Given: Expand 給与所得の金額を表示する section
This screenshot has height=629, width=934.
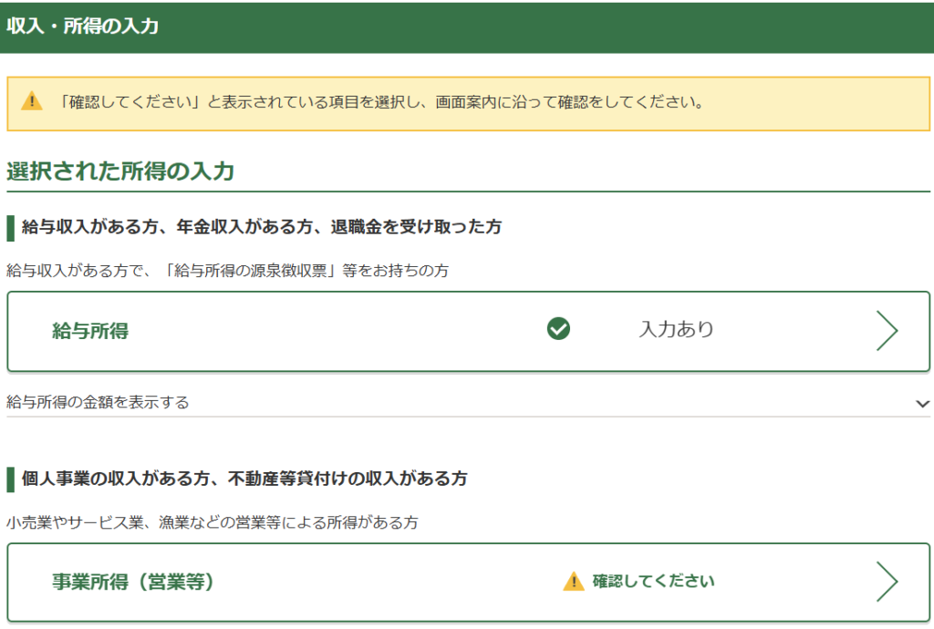Looking at the screenshot, I should pyautogui.click(x=468, y=403).
